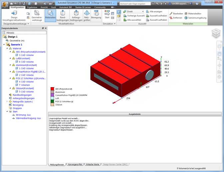
Task: Select surface selection mode icon
Action: click(119, 16)
